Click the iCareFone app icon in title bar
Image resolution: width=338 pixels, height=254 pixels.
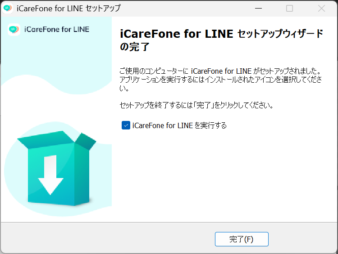(8, 9)
